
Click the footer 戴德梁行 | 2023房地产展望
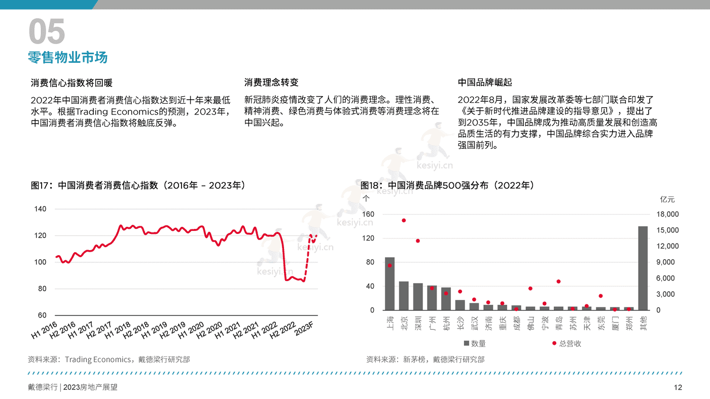click(x=73, y=387)
